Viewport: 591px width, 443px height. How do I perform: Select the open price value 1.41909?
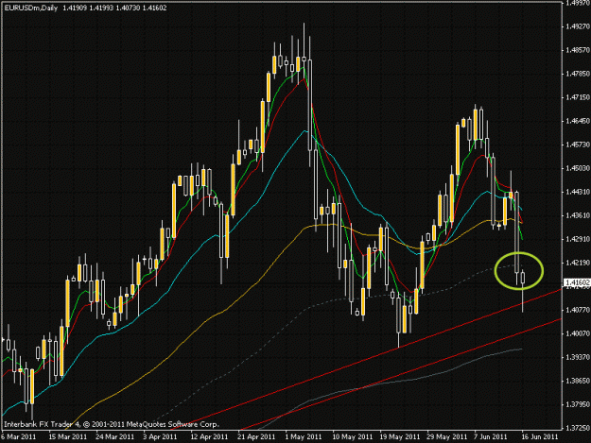point(75,8)
